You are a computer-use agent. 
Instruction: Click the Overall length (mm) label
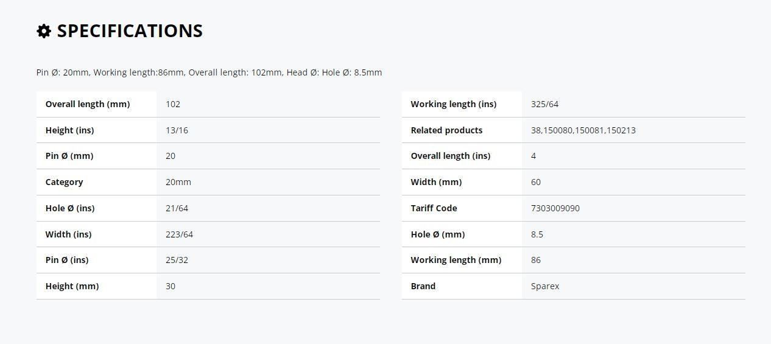point(88,104)
